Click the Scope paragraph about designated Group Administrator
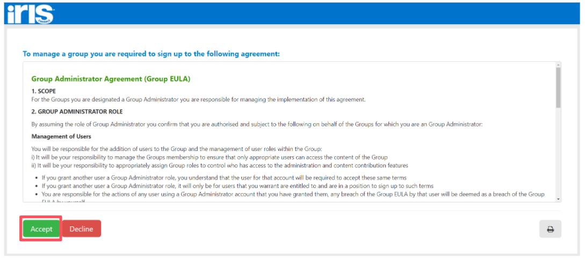This screenshot has width=585, height=260. click(197, 99)
